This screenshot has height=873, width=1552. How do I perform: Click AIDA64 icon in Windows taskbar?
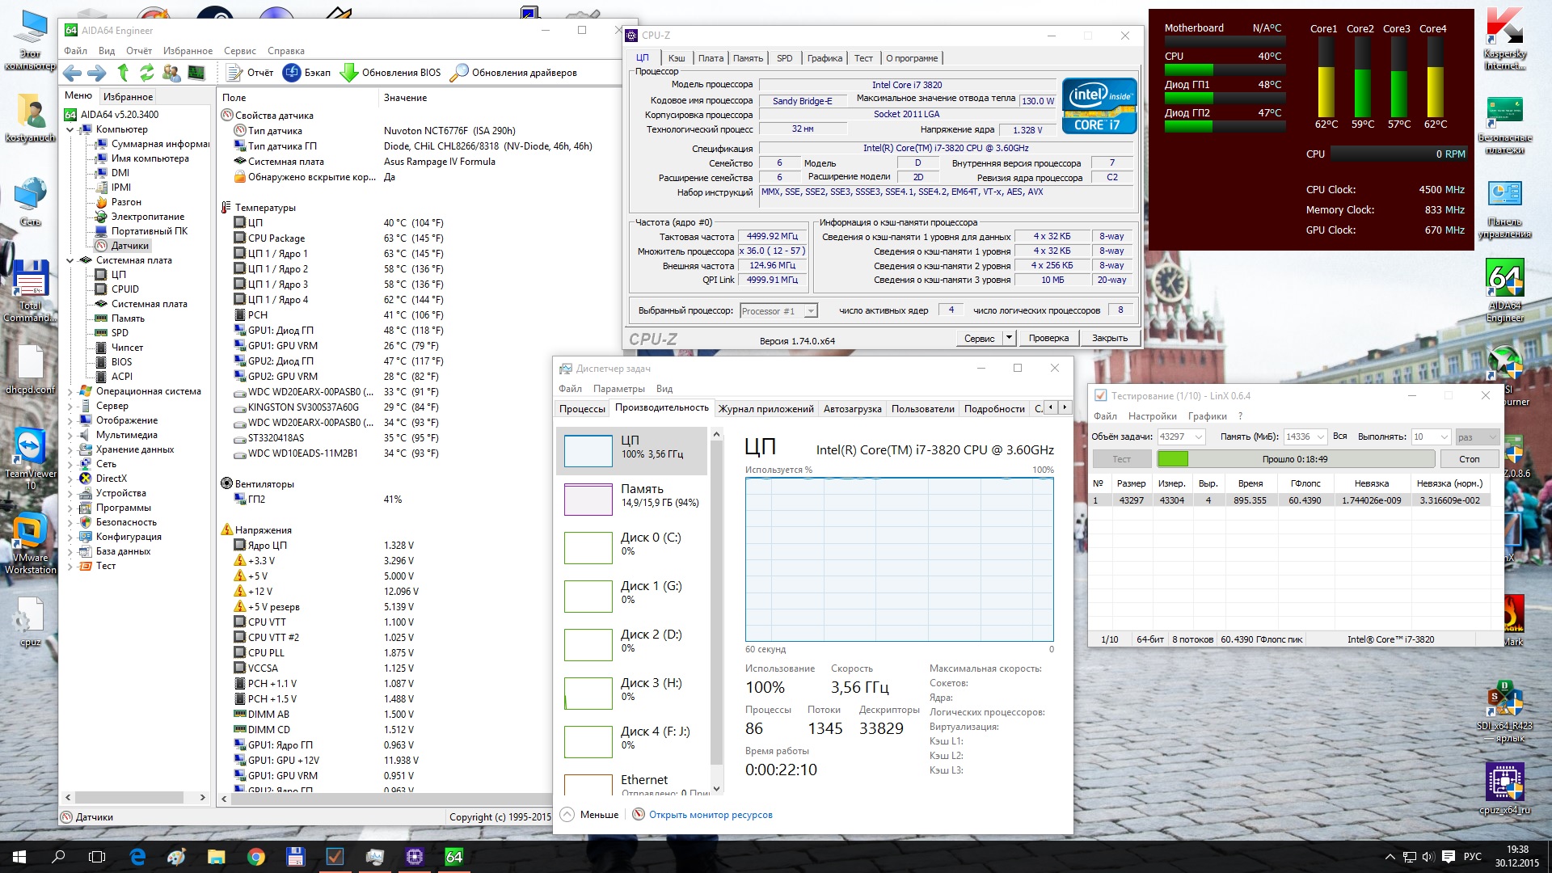click(454, 857)
